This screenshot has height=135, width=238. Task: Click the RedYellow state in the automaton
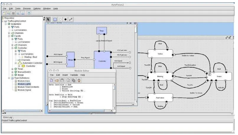tap(160, 98)
